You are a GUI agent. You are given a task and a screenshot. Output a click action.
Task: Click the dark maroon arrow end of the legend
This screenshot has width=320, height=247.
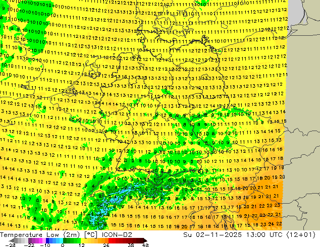pyautogui.click(x=145, y=240)
